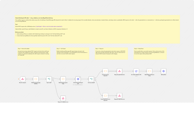Select the Format success response code node
Image resolution: width=194 pixels, height=116 pixels.
[x=105, y=71]
